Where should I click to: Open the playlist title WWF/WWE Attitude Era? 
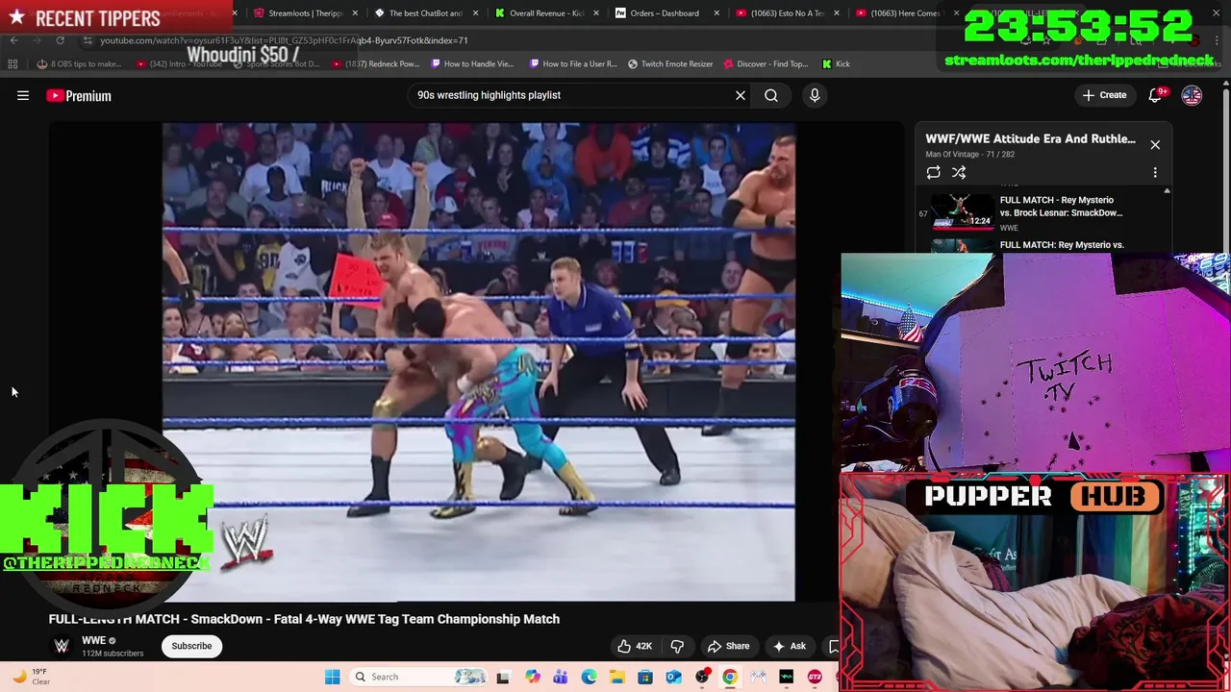pos(1030,138)
